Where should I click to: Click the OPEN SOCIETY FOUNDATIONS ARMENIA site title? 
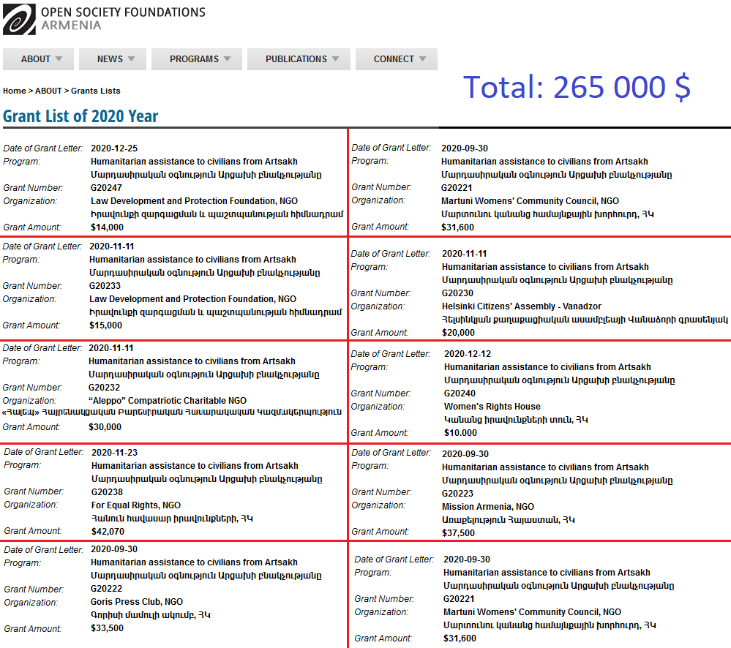(123, 19)
